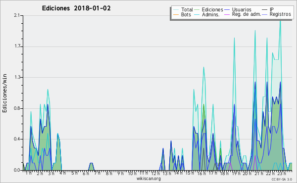Click the Usuarios blue legend line

coord(227,10)
